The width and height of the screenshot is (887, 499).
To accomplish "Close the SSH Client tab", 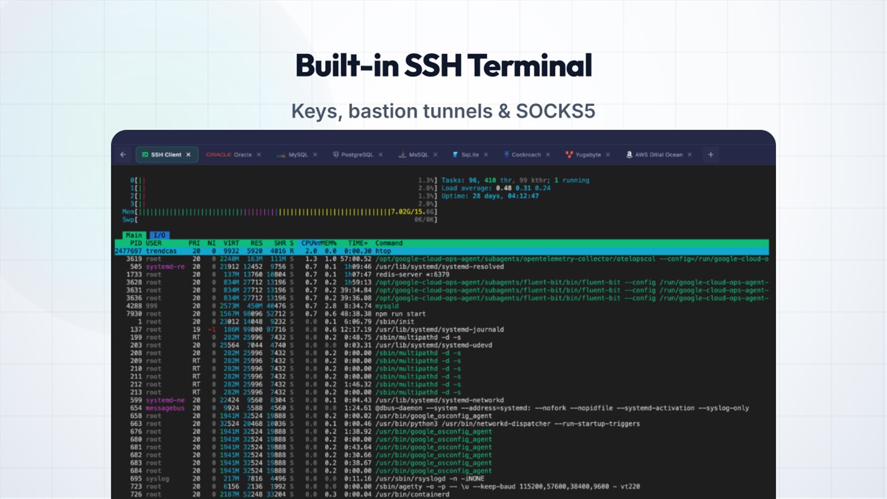I will coord(188,155).
